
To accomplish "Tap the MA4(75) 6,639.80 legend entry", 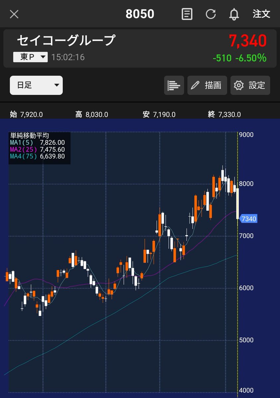I will coord(37,157).
